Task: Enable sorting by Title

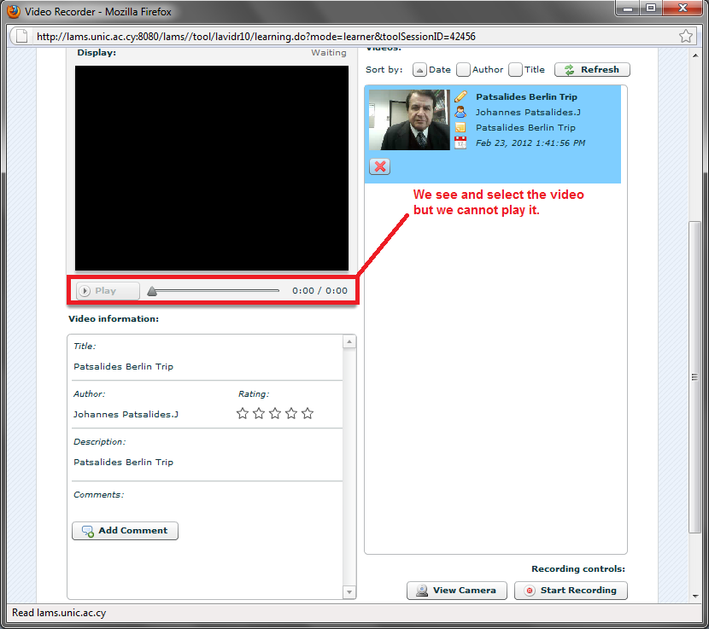Action: pyautogui.click(x=516, y=70)
